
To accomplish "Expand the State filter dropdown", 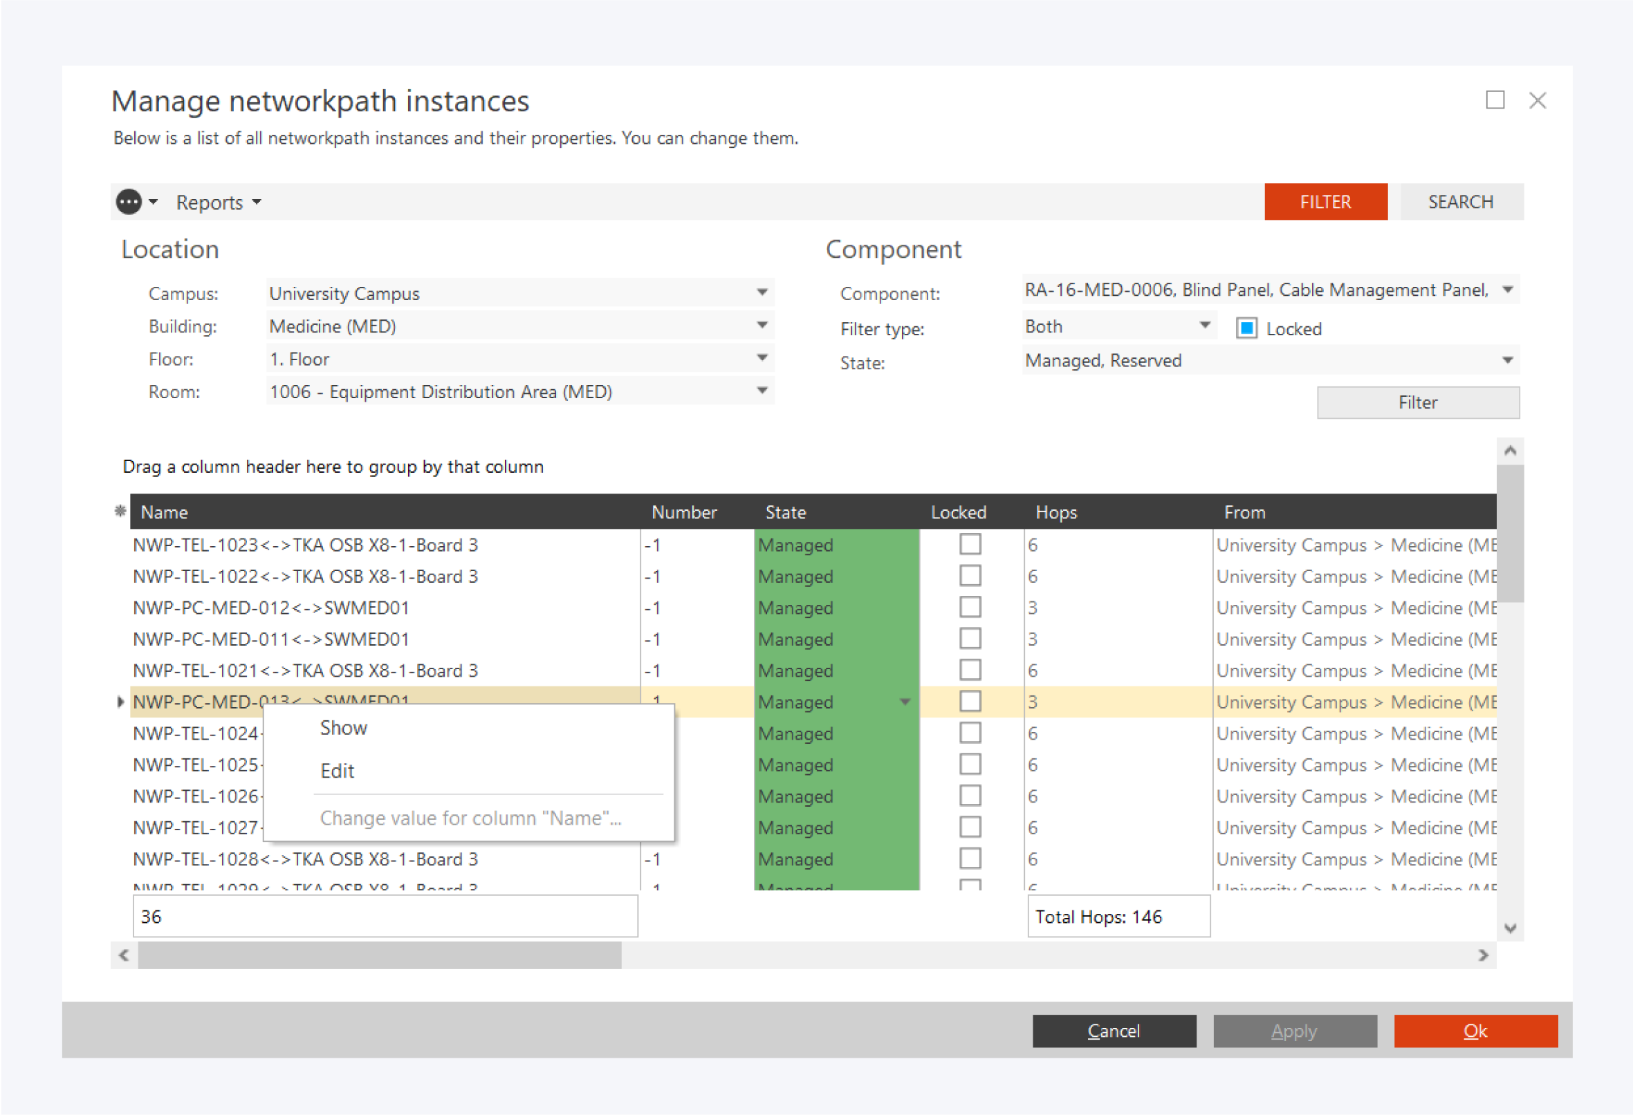I will tap(1507, 361).
